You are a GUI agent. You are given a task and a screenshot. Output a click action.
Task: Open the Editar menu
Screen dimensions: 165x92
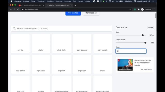pyautogui.click(x=33, y=1)
